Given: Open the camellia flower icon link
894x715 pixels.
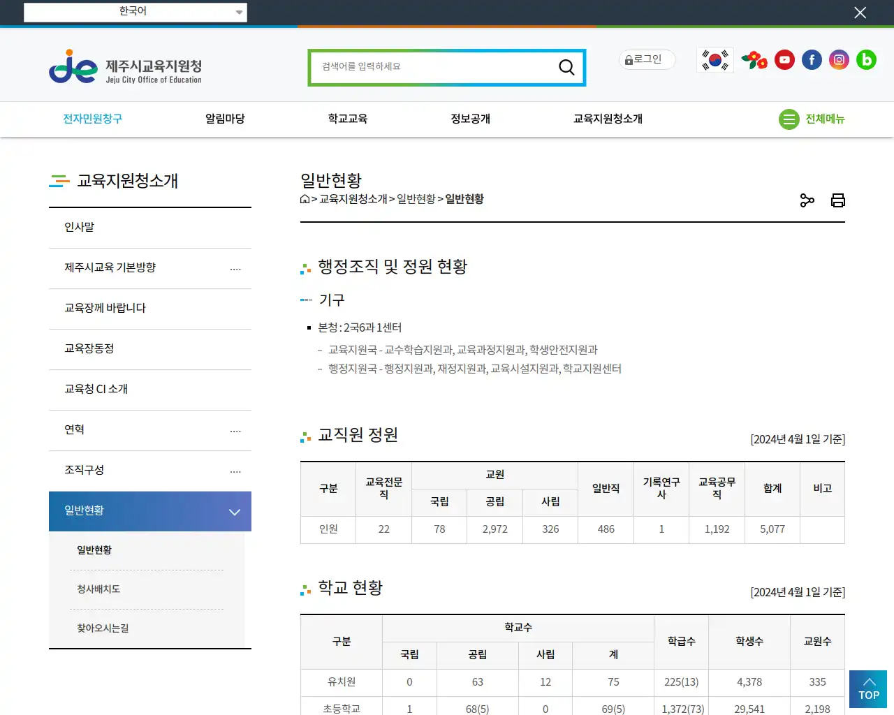Looking at the screenshot, I should coord(754,60).
